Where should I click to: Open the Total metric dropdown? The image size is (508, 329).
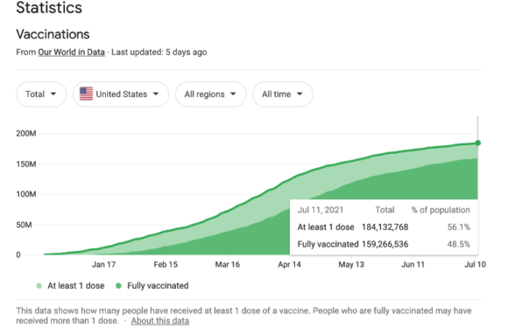click(x=41, y=94)
